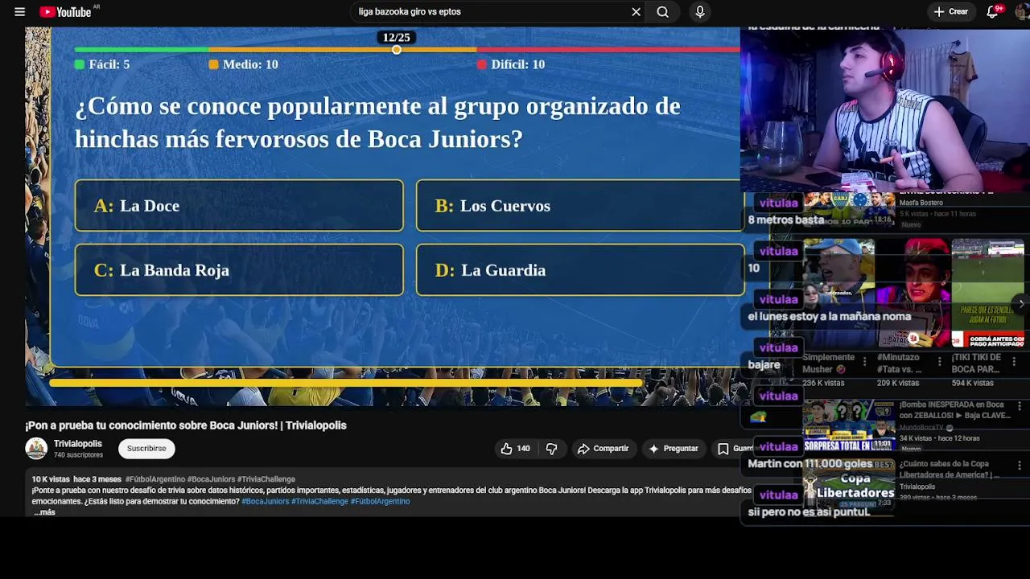Start voice search with the microphone icon
Screen dimensions: 1030x579
pyautogui.click(x=700, y=12)
